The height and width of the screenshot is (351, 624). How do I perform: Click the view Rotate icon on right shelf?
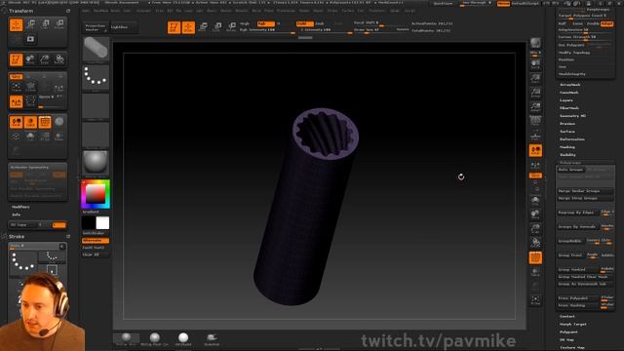tap(535, 243)
